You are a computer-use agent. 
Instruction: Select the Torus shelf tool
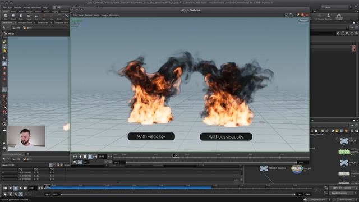(x=29, y=16)
